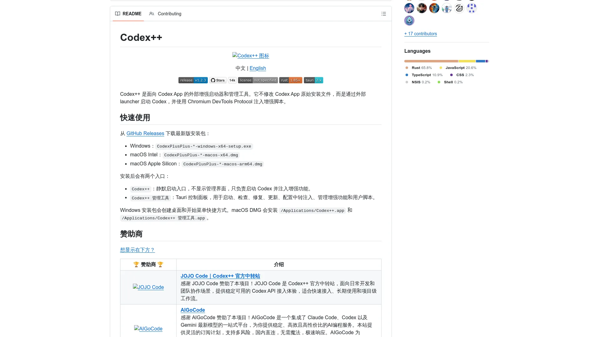Click the astronaut artwork contributor avatar
The height and width of the screenshot is (337, 599).
point(434,8)
